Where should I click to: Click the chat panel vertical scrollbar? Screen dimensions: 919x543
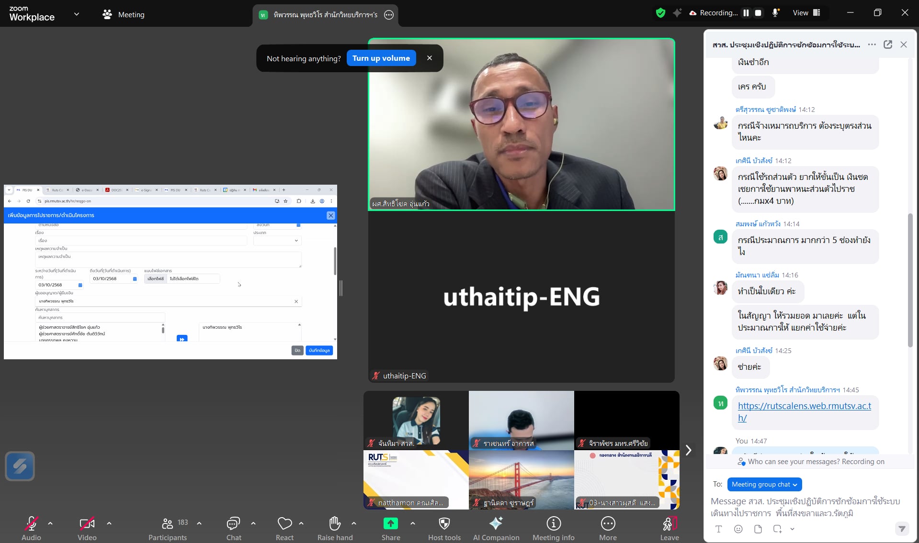[910, 280]
